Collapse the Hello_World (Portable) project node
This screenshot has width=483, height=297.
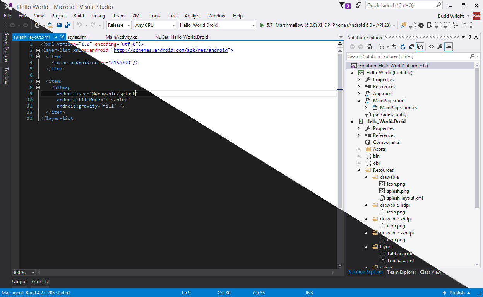pyautogui.click(x=352, y=73)
